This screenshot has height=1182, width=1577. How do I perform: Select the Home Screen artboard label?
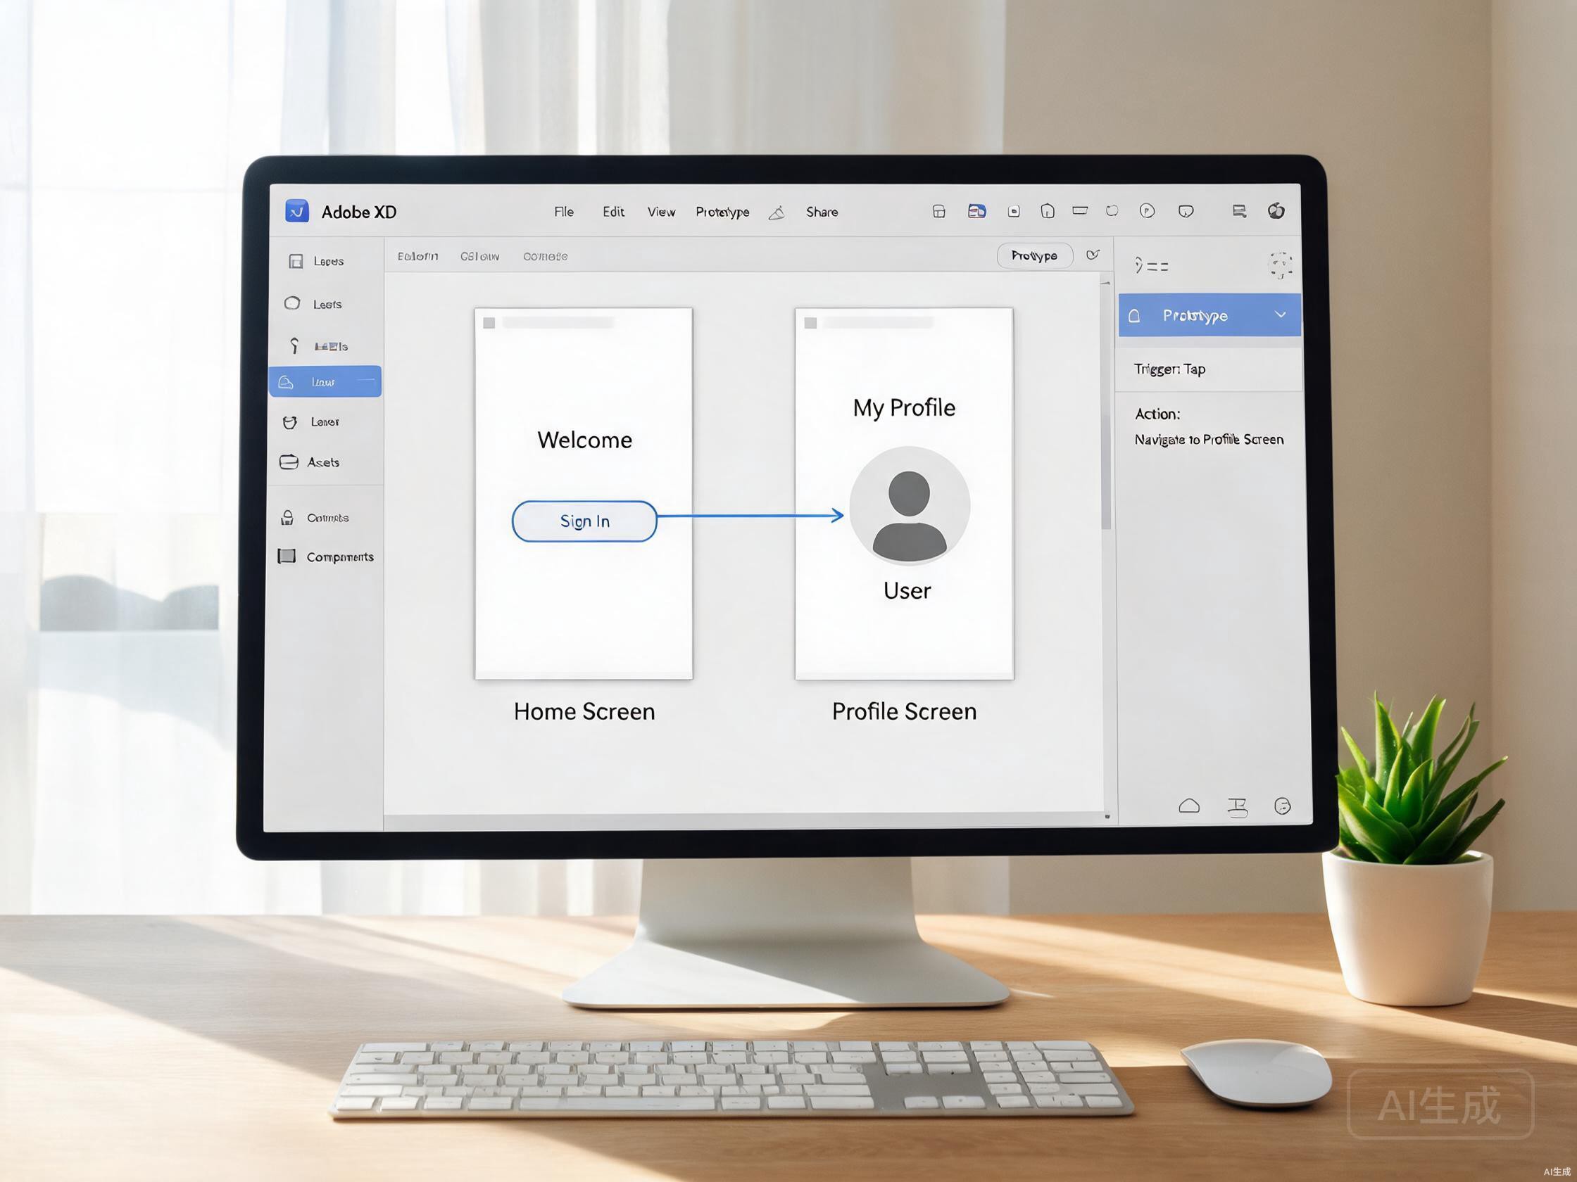click(x=584, y=711)
